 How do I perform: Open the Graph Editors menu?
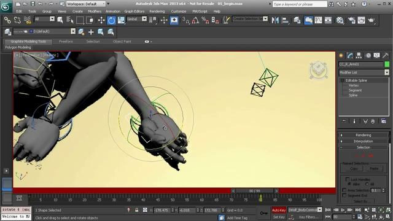click(134, 11)
